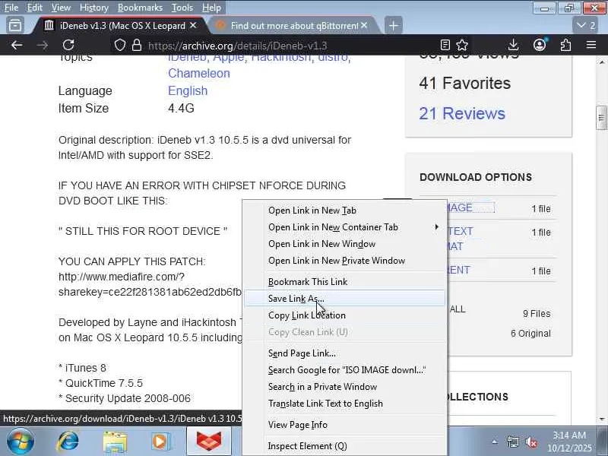Launch Internet Explorer from the taskbar
This screenshot has height=456, width=608.
(68, 442)
